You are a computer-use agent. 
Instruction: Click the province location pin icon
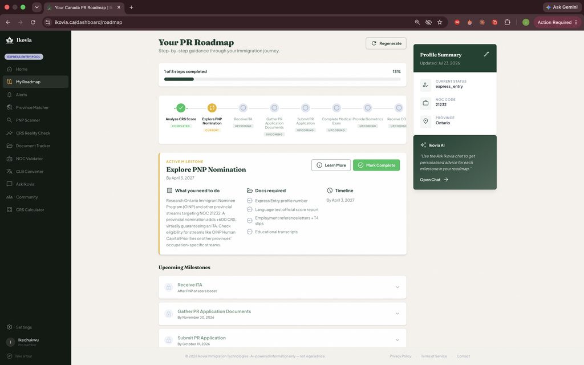click(425, 121)
